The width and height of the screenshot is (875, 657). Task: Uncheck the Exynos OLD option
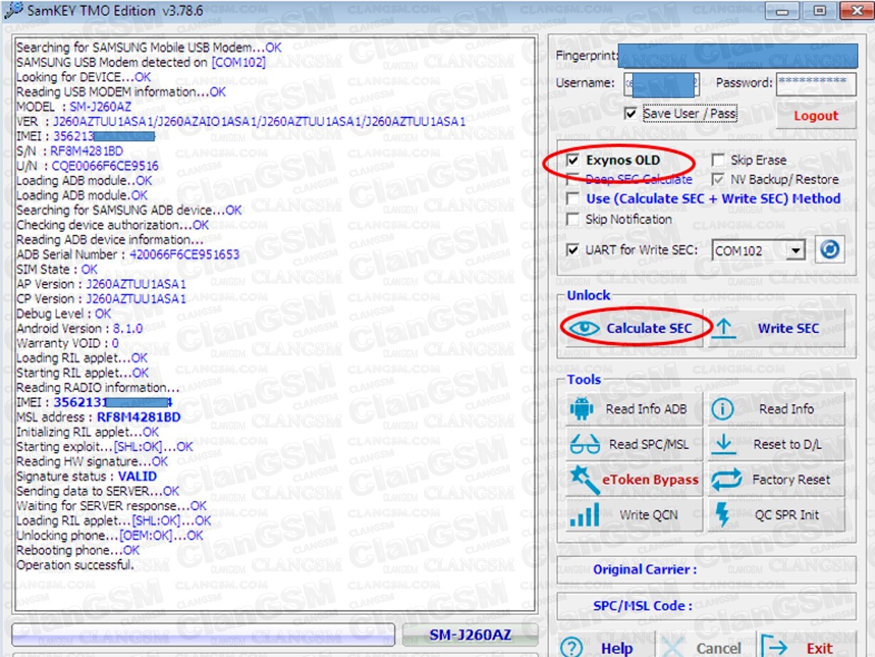click(x=572, y=160)
